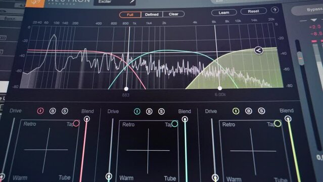Open the question mark help icon
Image resolution: width=323 pixels, height=182 pixels.
pyautogui.click(x=274, y=10)
